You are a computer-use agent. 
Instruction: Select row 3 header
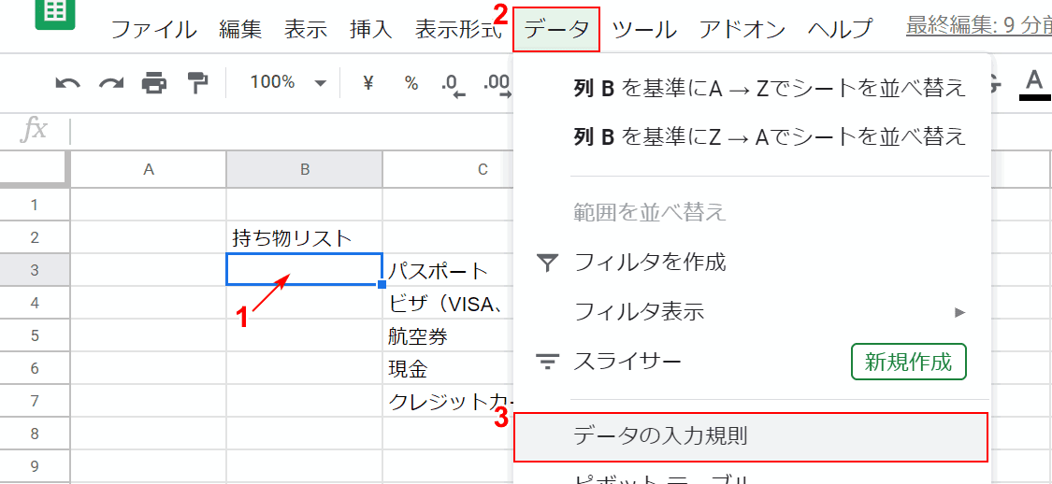pyautogui.click(x=35, y=270)
